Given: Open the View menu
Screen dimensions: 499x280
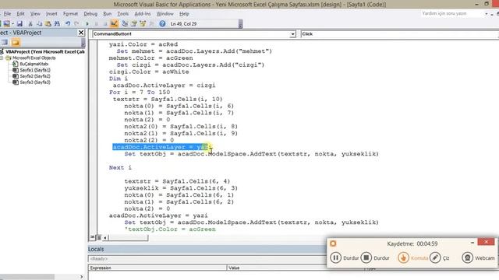Looking at the screenshot, I should point(35,14).
